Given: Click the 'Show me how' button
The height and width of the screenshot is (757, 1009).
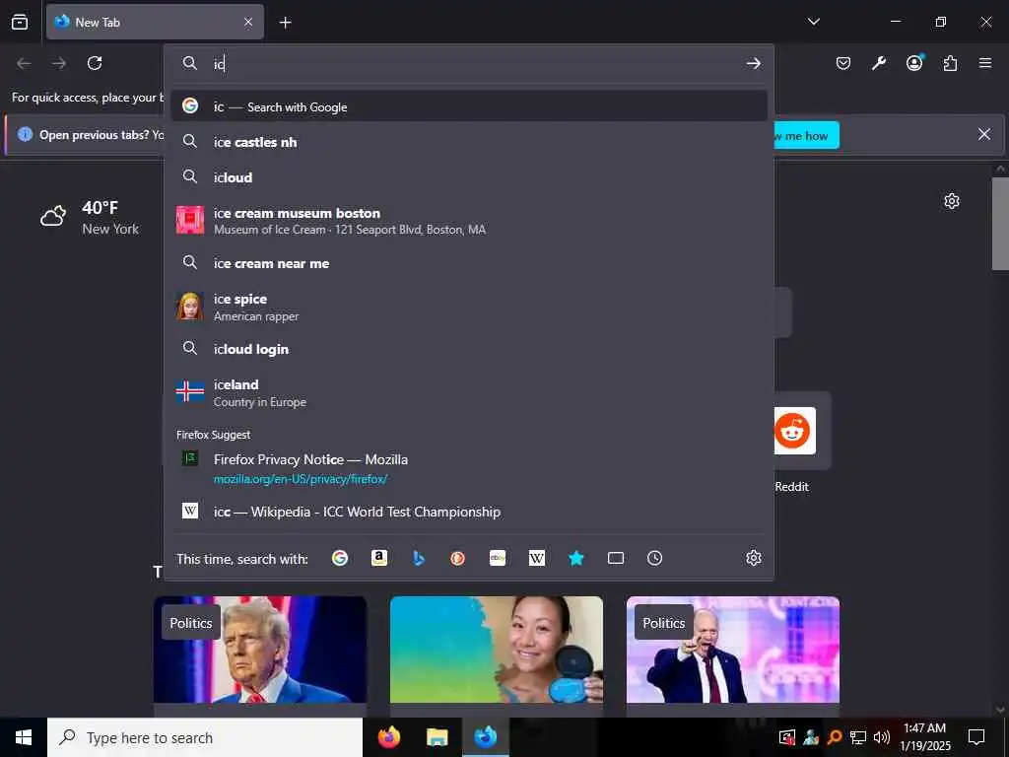Looking at the screenshot, I should pos(806,135).
